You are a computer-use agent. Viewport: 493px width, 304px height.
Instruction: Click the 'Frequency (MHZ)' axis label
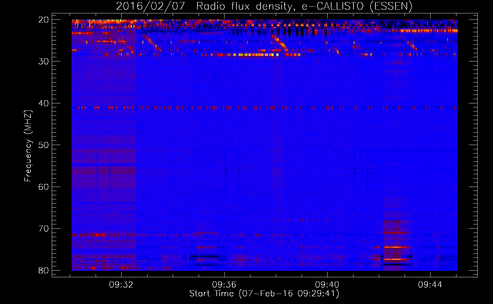tap(28, 146)
